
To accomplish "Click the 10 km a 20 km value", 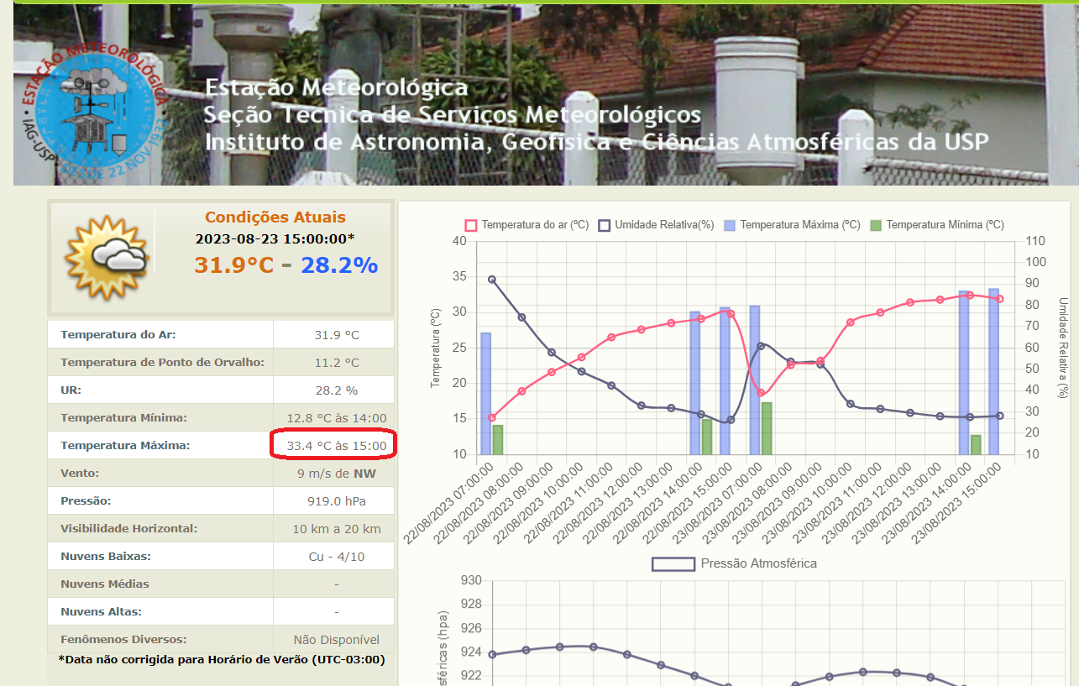I will point(337,529).
